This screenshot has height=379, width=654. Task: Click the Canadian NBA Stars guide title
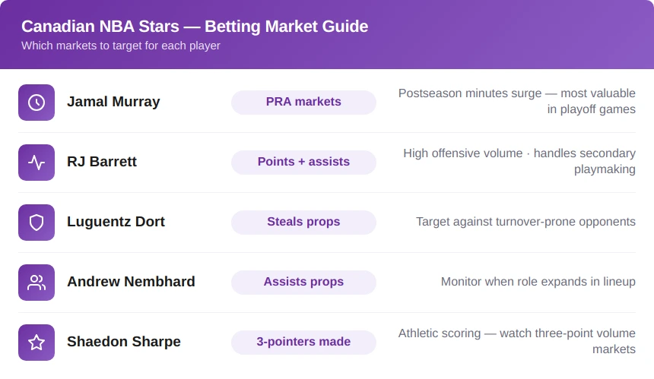[x=195, y=27]
